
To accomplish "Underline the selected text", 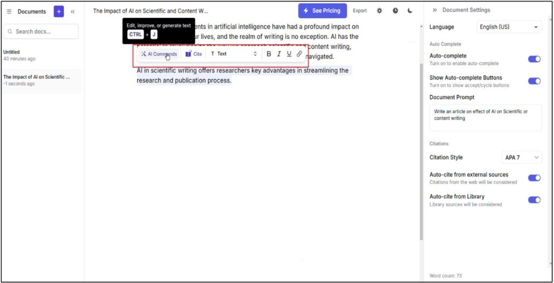I will tap(289, 54).
